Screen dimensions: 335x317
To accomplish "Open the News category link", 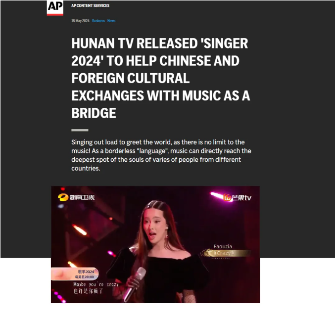I will (x=111, y=21).
